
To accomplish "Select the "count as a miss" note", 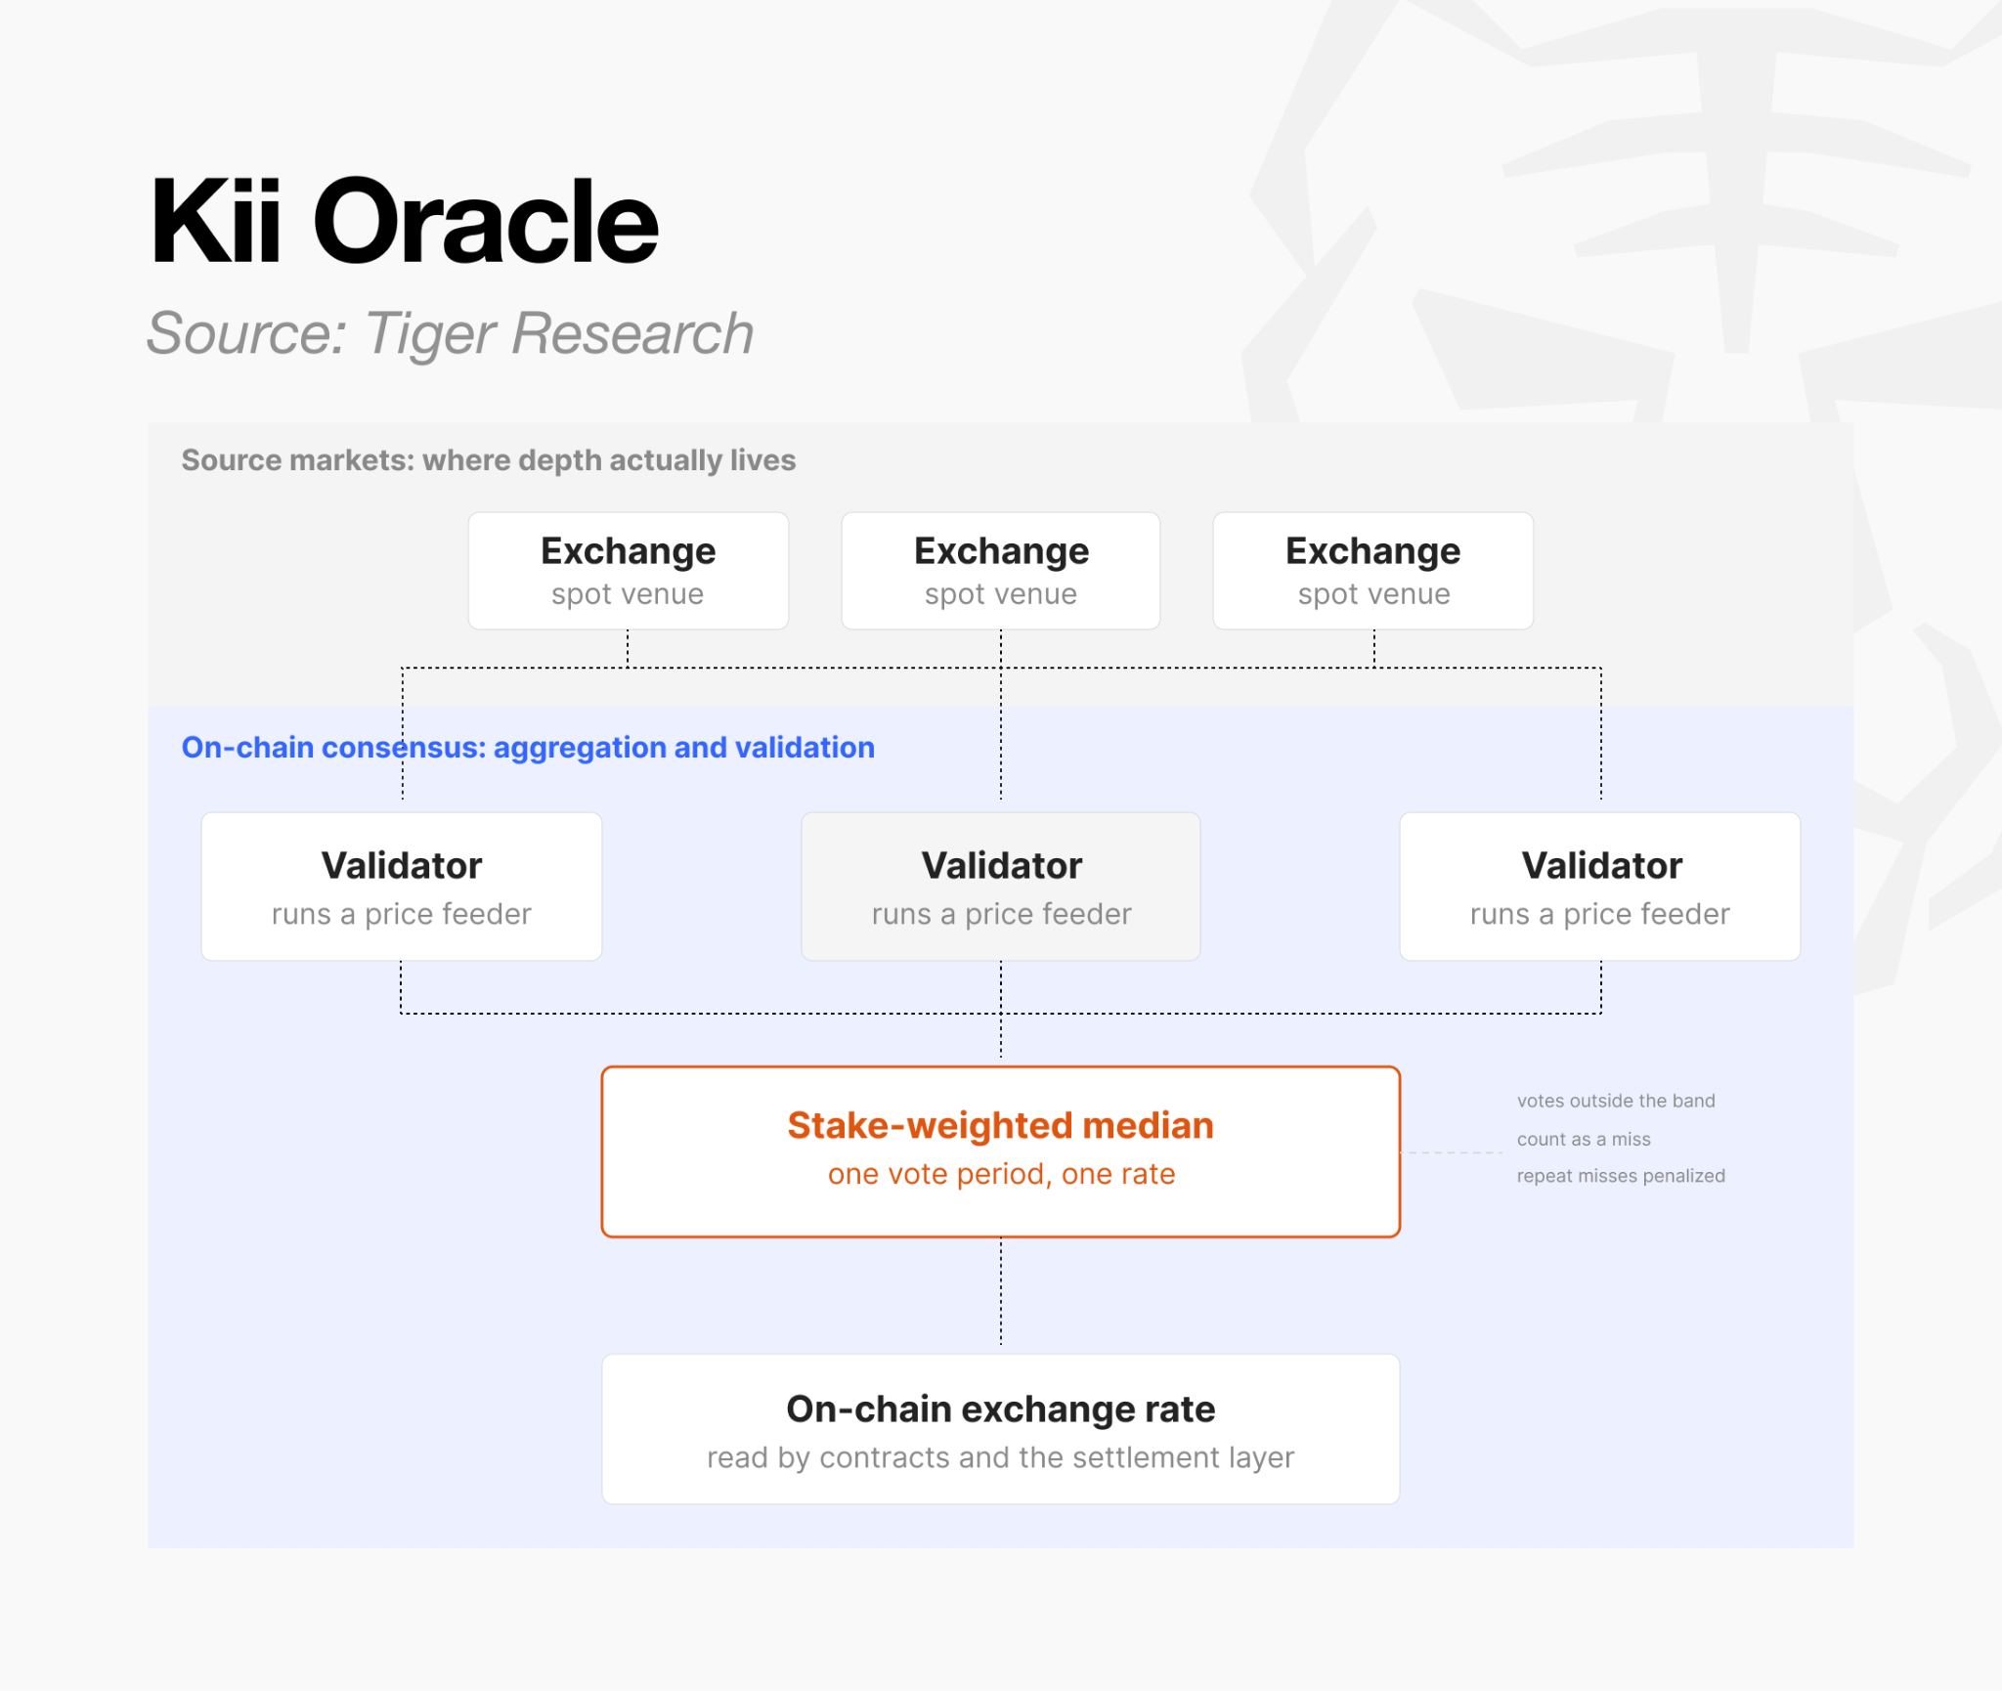I will tap(1584, 1139).
